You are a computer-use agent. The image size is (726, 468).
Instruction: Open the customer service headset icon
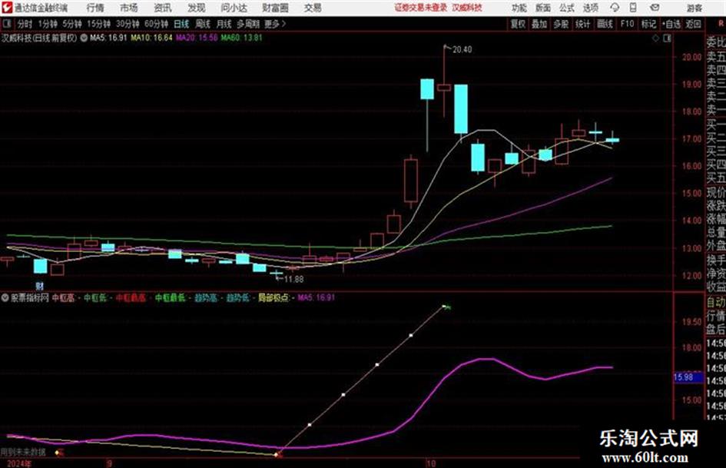tap(615, 8)
